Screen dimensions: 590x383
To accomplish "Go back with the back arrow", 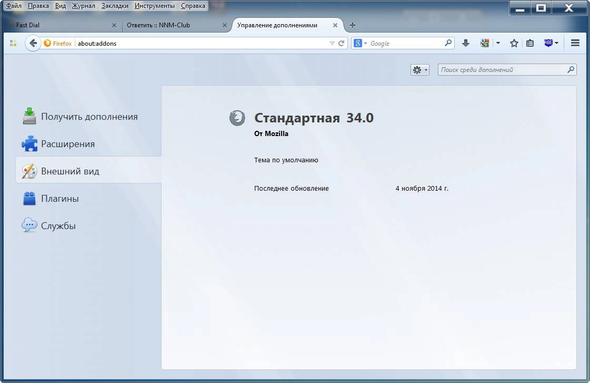I will click(x=33, y=43).
